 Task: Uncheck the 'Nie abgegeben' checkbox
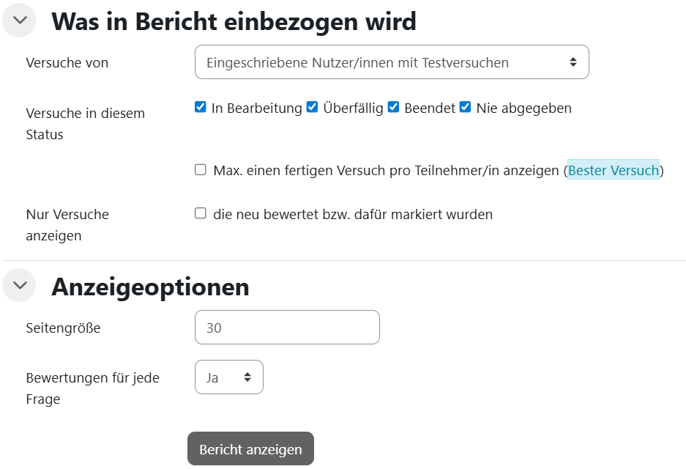pos(466,108)
